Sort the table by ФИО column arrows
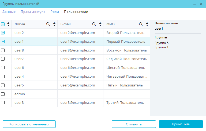206x131 pixels. (x=147, y=24)
